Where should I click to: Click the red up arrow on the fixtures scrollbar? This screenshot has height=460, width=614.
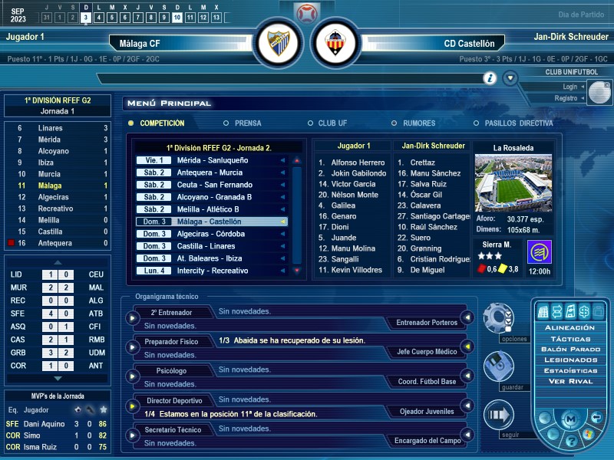pos(297,160)
